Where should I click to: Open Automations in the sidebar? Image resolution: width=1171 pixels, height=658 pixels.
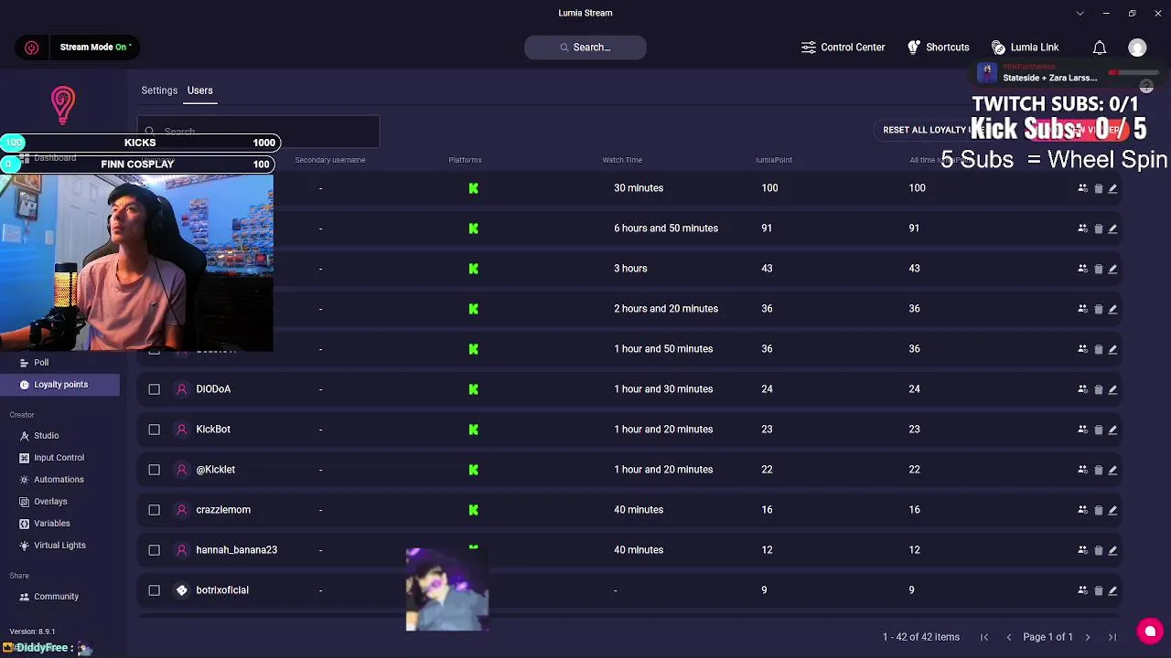coord(59,480)
